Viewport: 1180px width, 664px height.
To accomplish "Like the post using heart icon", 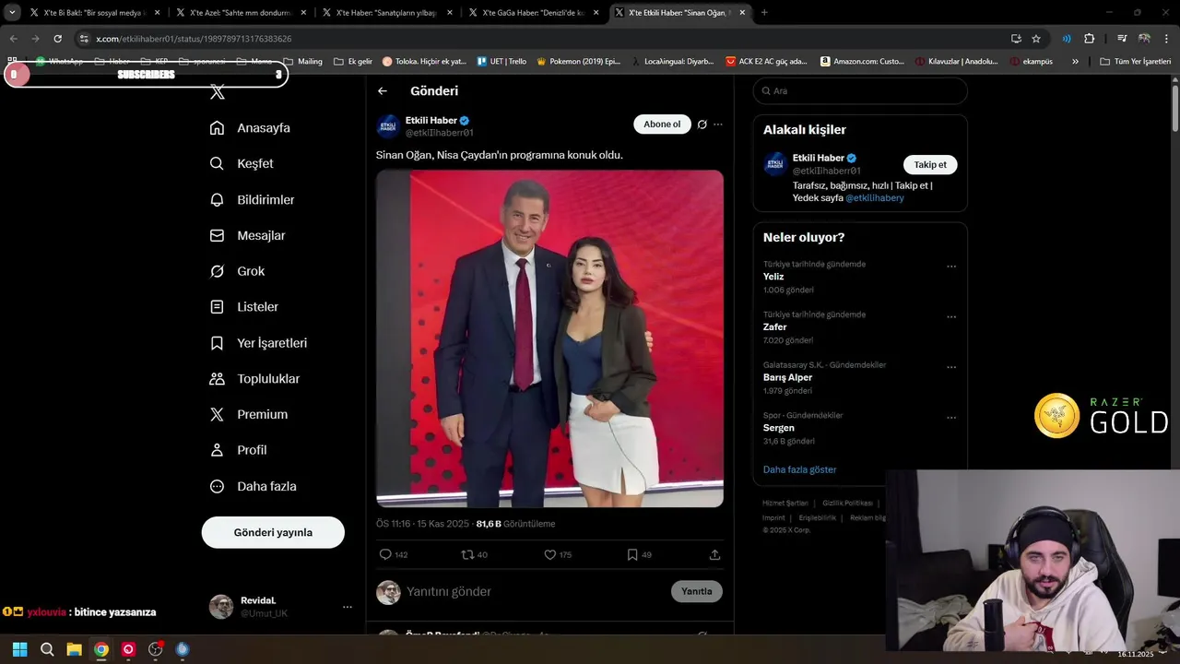I will (x=549, y=554).
